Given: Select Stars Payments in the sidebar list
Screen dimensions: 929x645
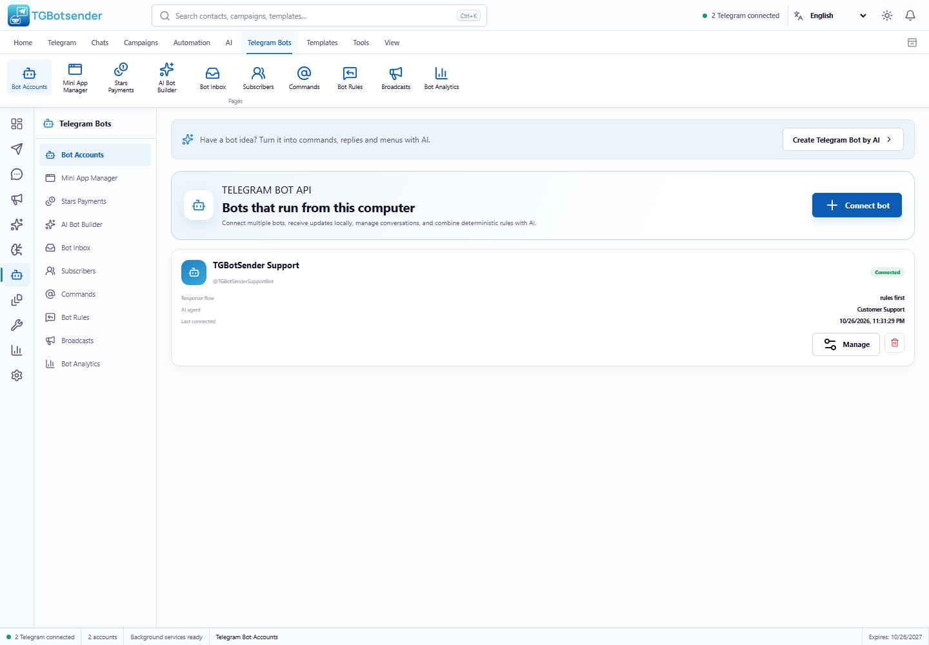Looking at the screenshot, I should [95, 201].
